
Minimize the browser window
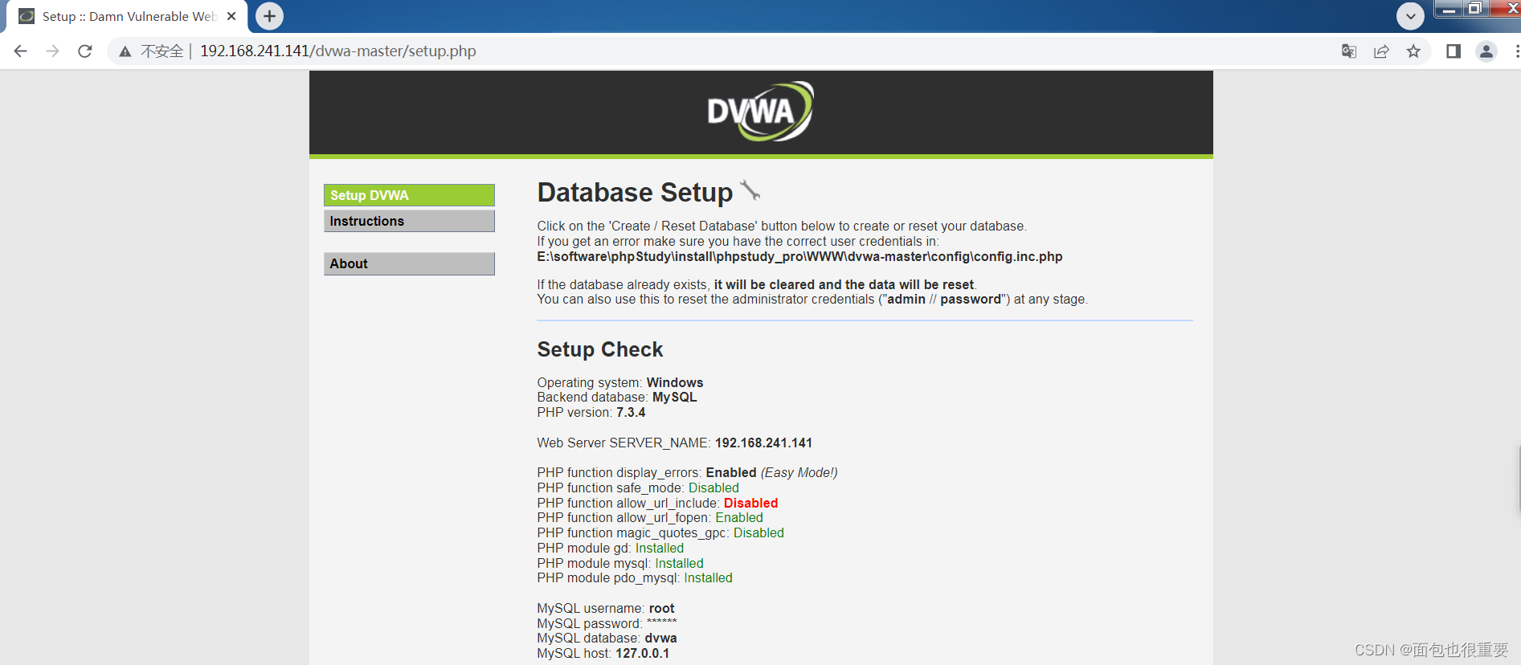(x=1449, y=9)
